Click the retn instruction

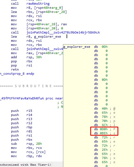tap(15, 69)
